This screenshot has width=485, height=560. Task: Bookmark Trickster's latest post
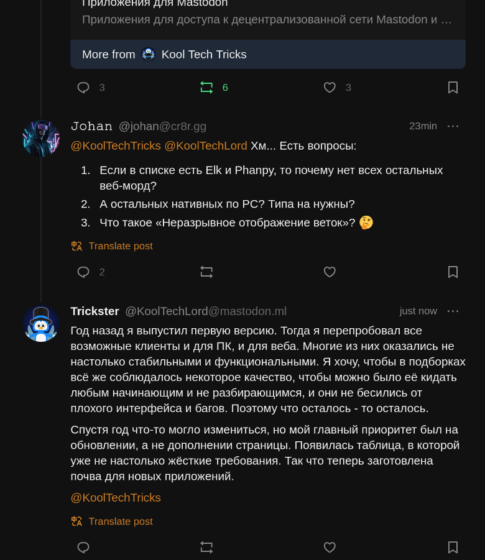(453, 548)
